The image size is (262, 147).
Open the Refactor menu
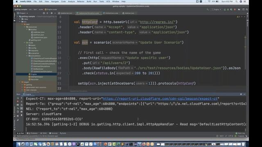point(81,2)
